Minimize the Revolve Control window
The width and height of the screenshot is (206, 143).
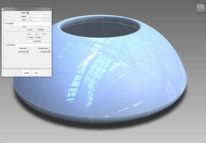(x=41, y=9)
